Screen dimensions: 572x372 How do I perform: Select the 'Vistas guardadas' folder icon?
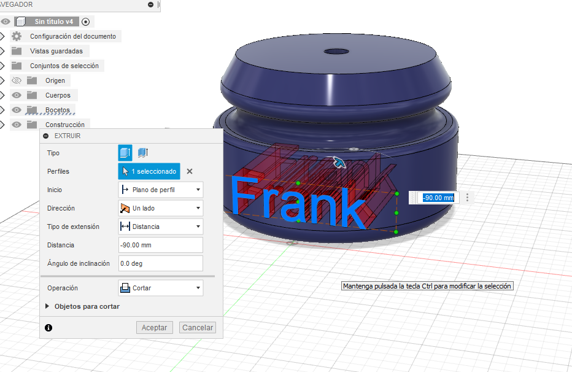pos(17,51)
